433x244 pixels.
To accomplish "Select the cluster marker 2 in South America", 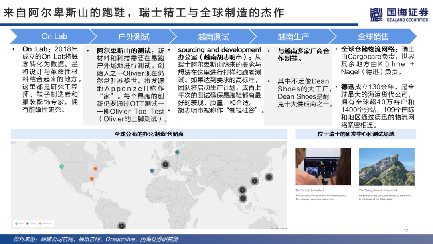I will [x=122, y=226].
